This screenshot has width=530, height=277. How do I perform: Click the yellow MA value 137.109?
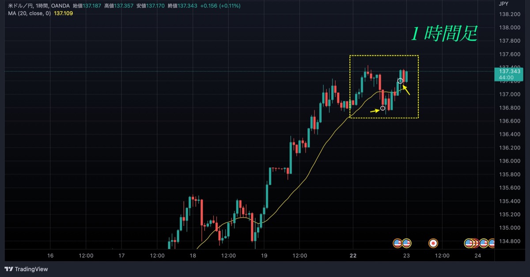tap(64, 14)
